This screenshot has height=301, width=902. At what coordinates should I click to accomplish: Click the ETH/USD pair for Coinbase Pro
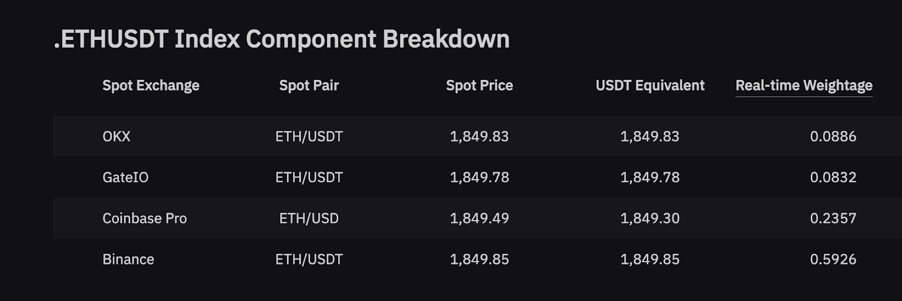pyautogui.click(x=309, y=218)
